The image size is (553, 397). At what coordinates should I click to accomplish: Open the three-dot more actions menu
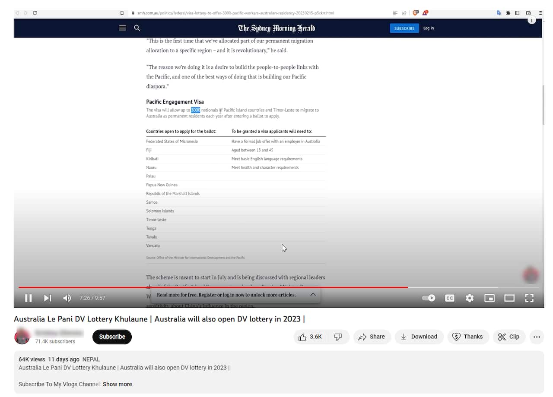pos(537,337)
